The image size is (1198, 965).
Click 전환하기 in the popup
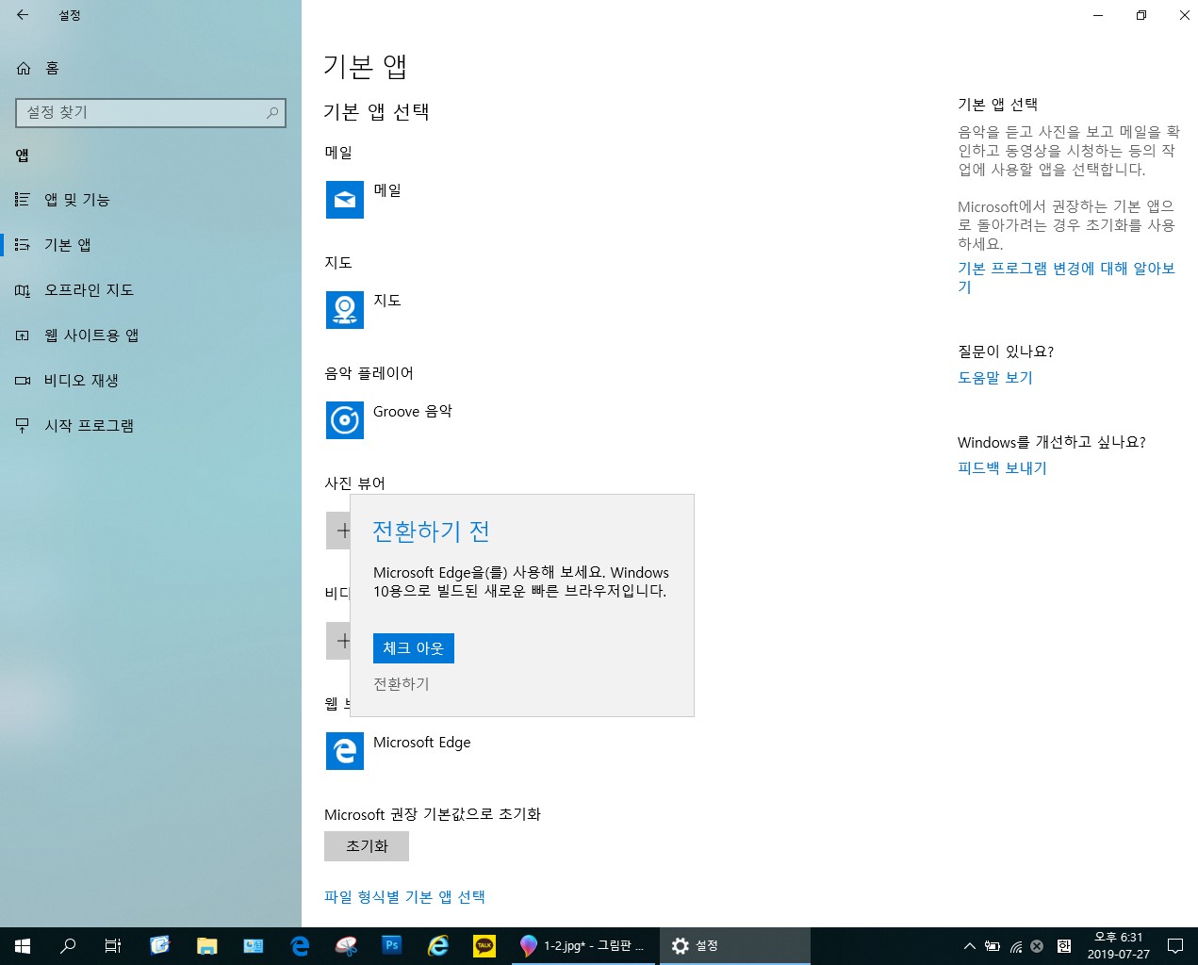(x=402, y=684)
